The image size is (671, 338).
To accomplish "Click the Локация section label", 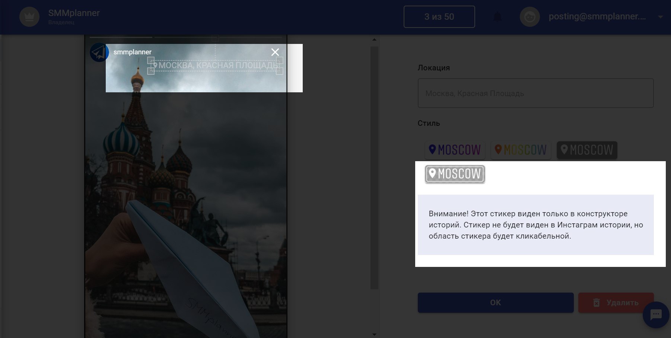I will 434,68.
